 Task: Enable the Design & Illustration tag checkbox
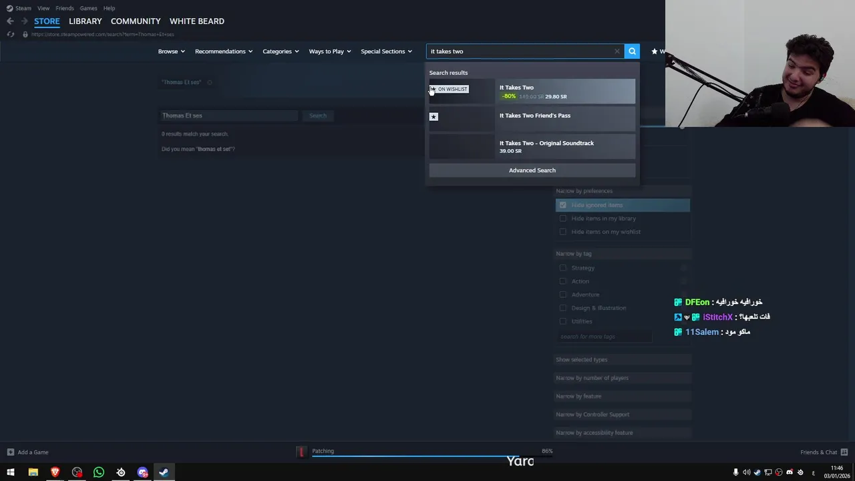(563, 308)
